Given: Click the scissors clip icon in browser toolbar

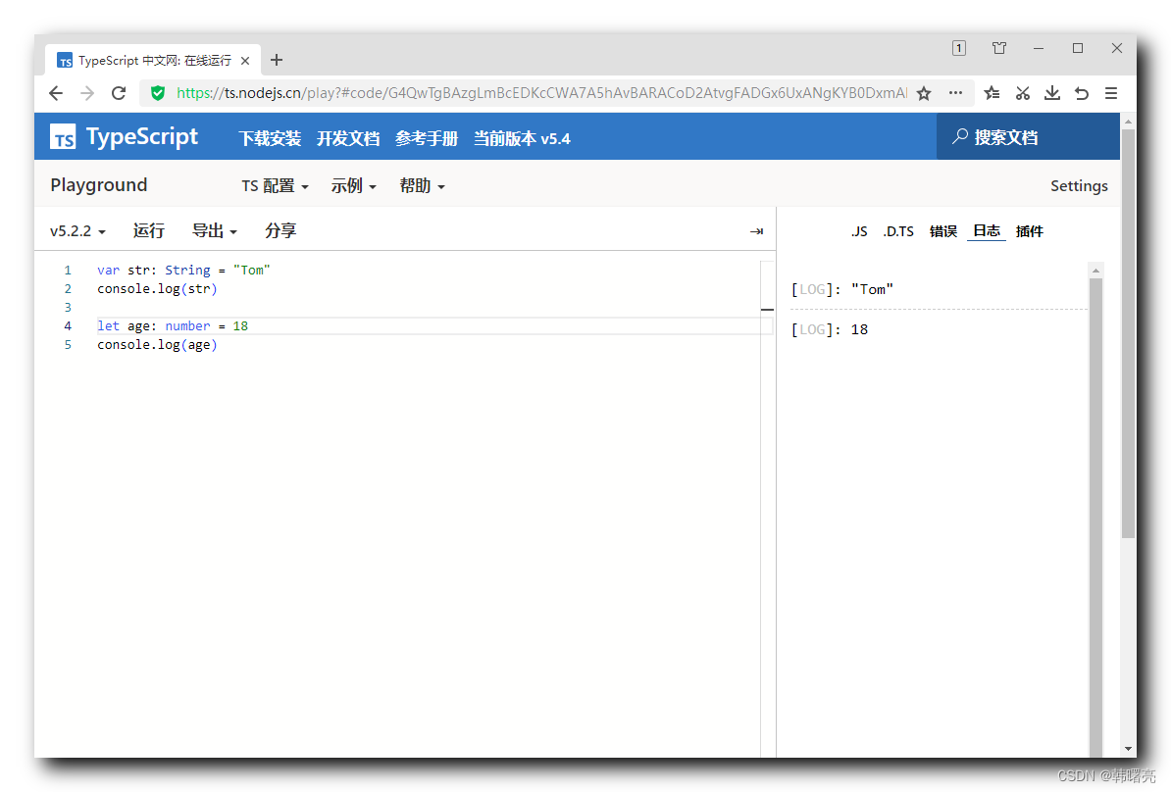Looking at the screenshot, I should click(1022, 93).
